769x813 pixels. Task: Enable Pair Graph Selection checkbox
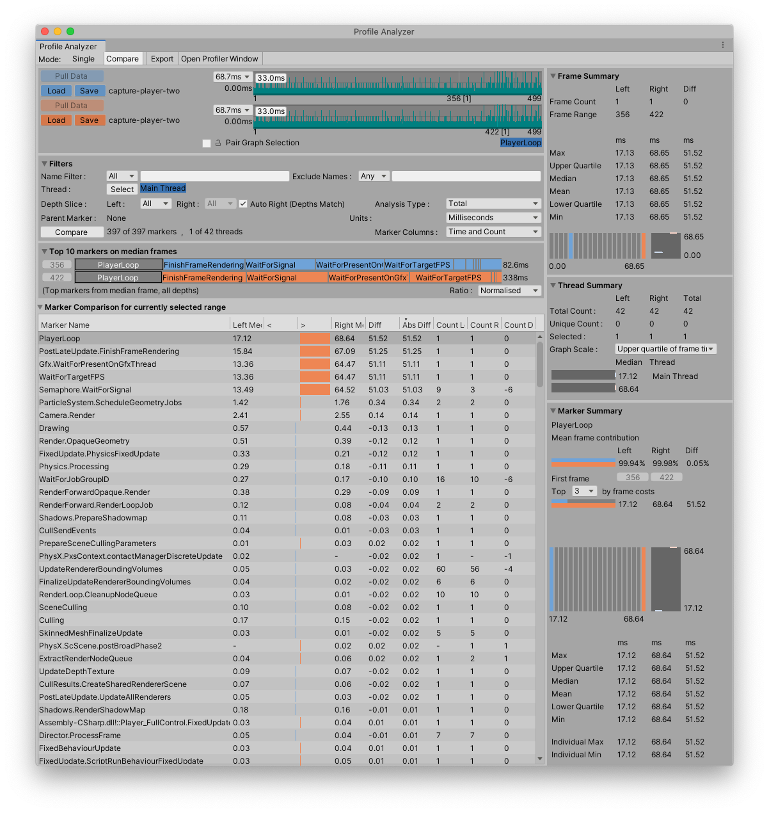pos(207,143)
